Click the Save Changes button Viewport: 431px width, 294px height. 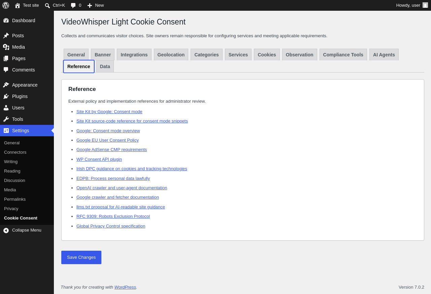click(x=81, y=257)
